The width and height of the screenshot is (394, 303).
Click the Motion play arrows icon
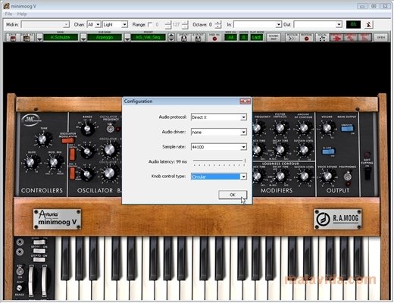coord(292,37)
